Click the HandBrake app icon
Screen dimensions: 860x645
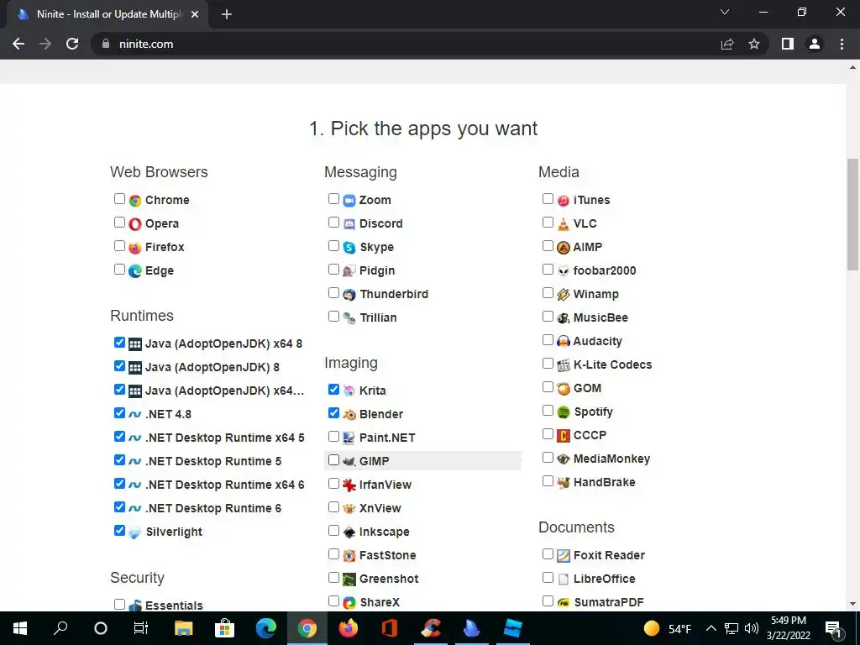[564, 483]
